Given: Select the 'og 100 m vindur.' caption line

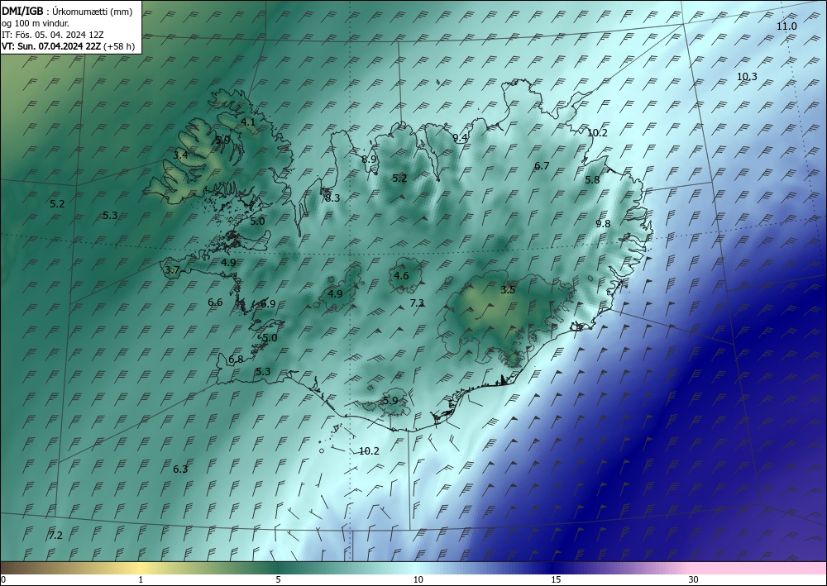Looking at the screenshot, I should coord(36,22).
